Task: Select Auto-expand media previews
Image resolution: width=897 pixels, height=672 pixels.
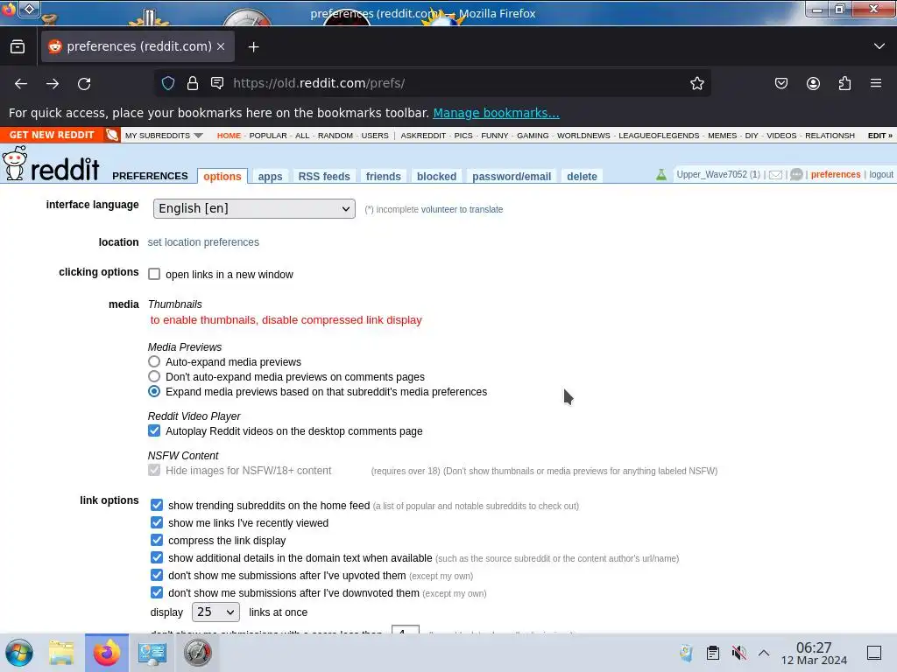Action: (154, 361)
